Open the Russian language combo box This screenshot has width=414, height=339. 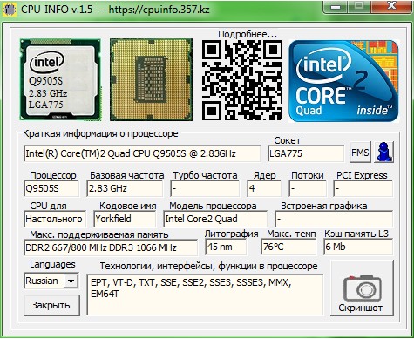(x=51, y=281)
